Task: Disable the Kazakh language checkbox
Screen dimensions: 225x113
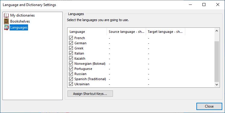Action: click(x=71, y=58)
